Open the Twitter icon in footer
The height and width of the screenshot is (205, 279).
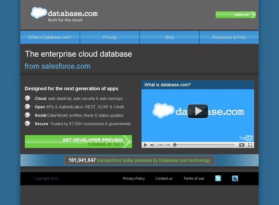218,178
